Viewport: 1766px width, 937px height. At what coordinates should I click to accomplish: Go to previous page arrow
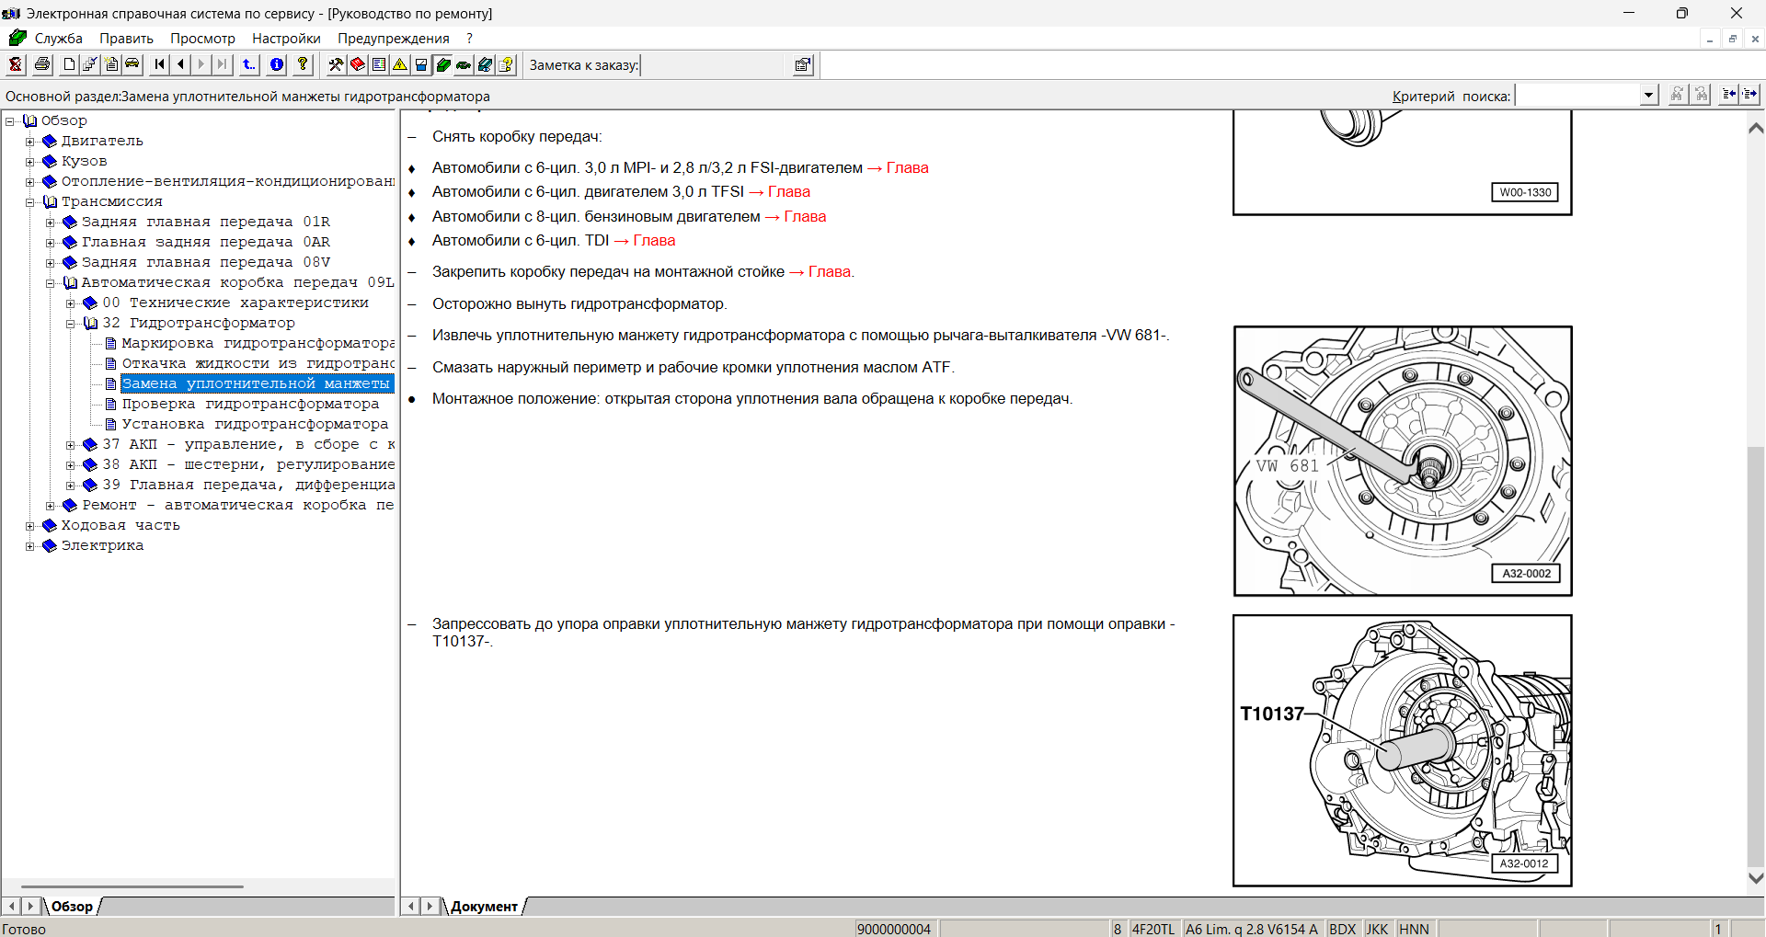coord(180,64)
